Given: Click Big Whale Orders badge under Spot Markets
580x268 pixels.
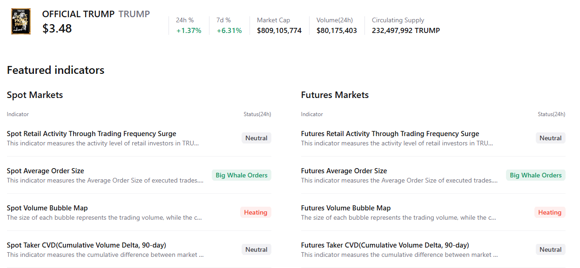Looking at the screenshot, I should [241, 175].
